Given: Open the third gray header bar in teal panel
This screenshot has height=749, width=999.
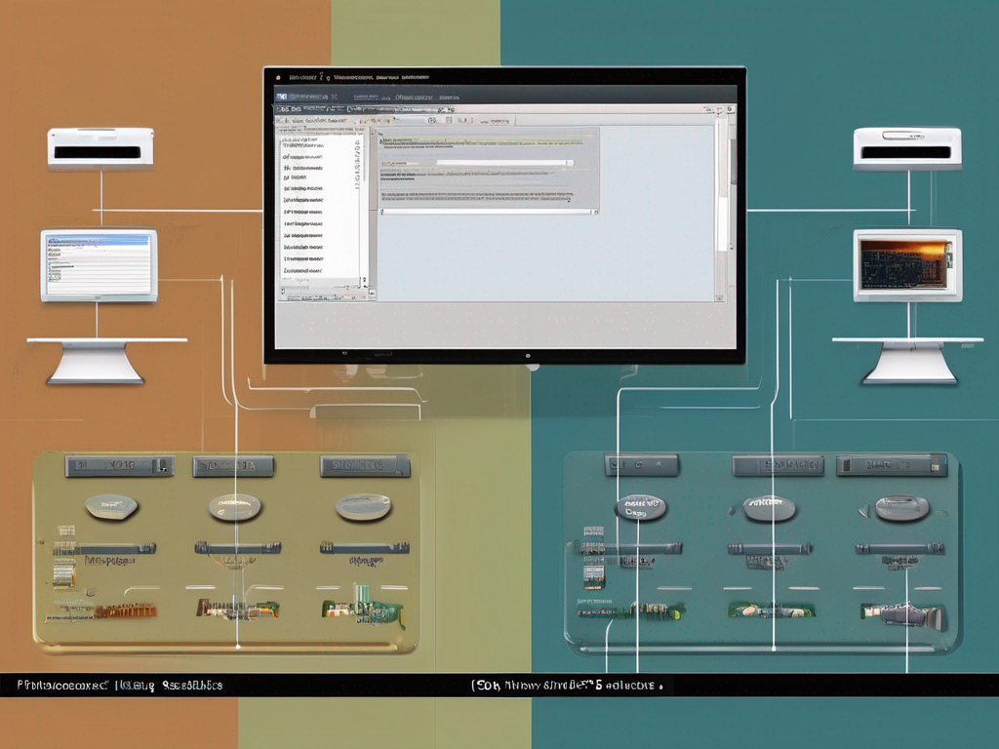Looking at the screenshot, I should click(892, 465).
